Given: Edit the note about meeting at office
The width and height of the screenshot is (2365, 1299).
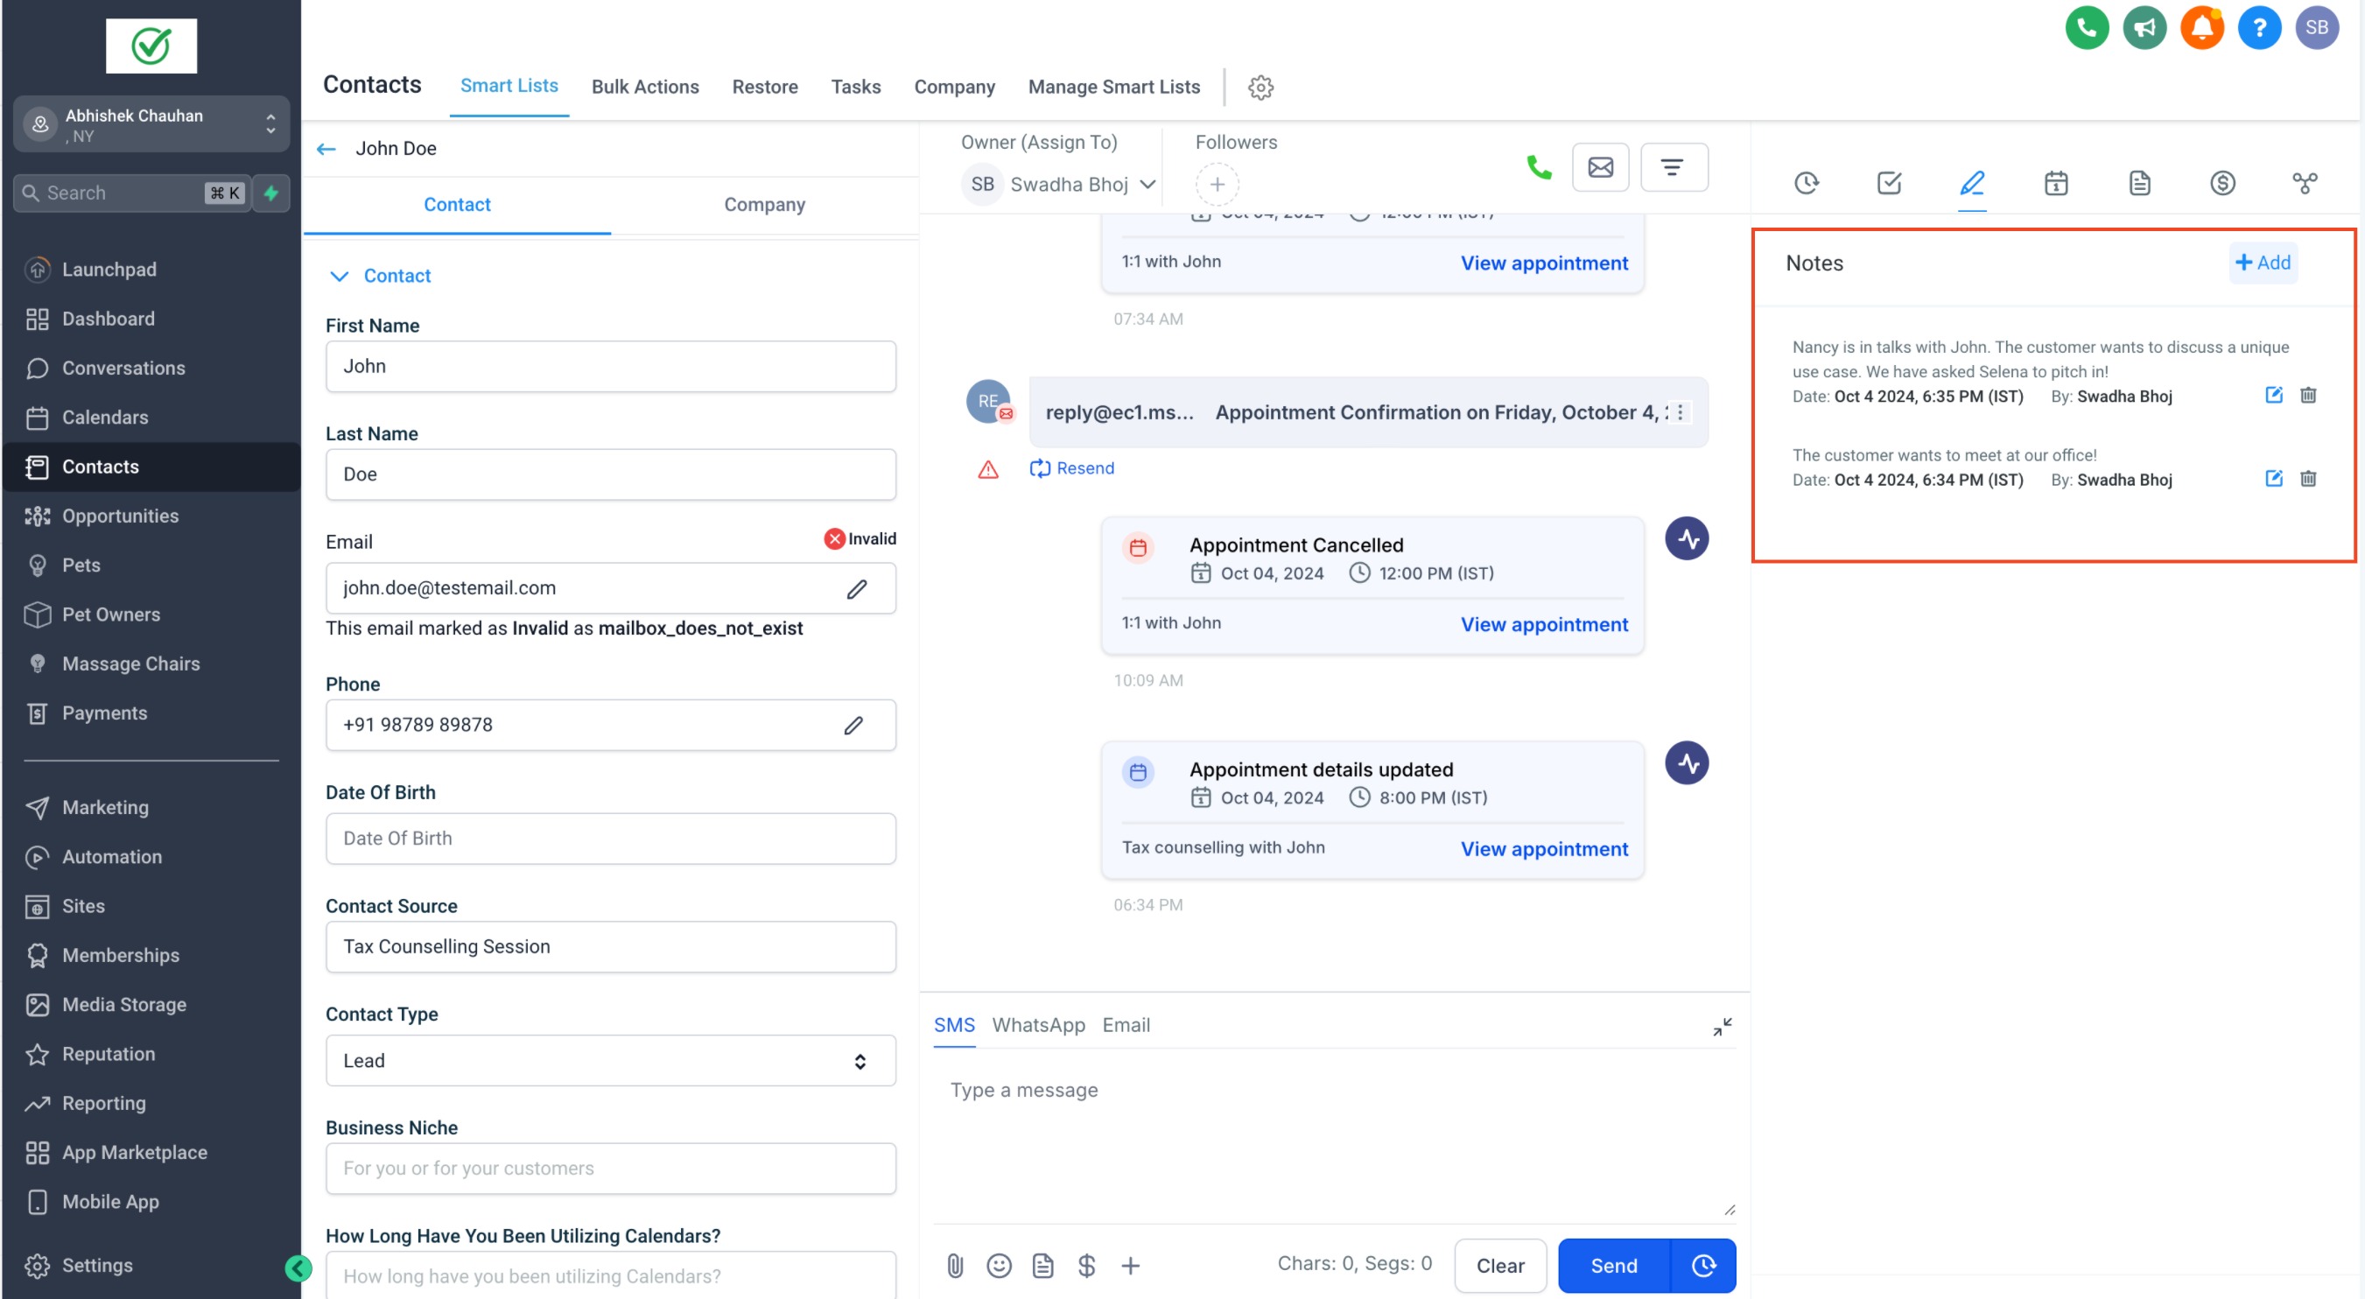Looking at the screenshot, I should pyautogui.click(x=2273, y=479).
